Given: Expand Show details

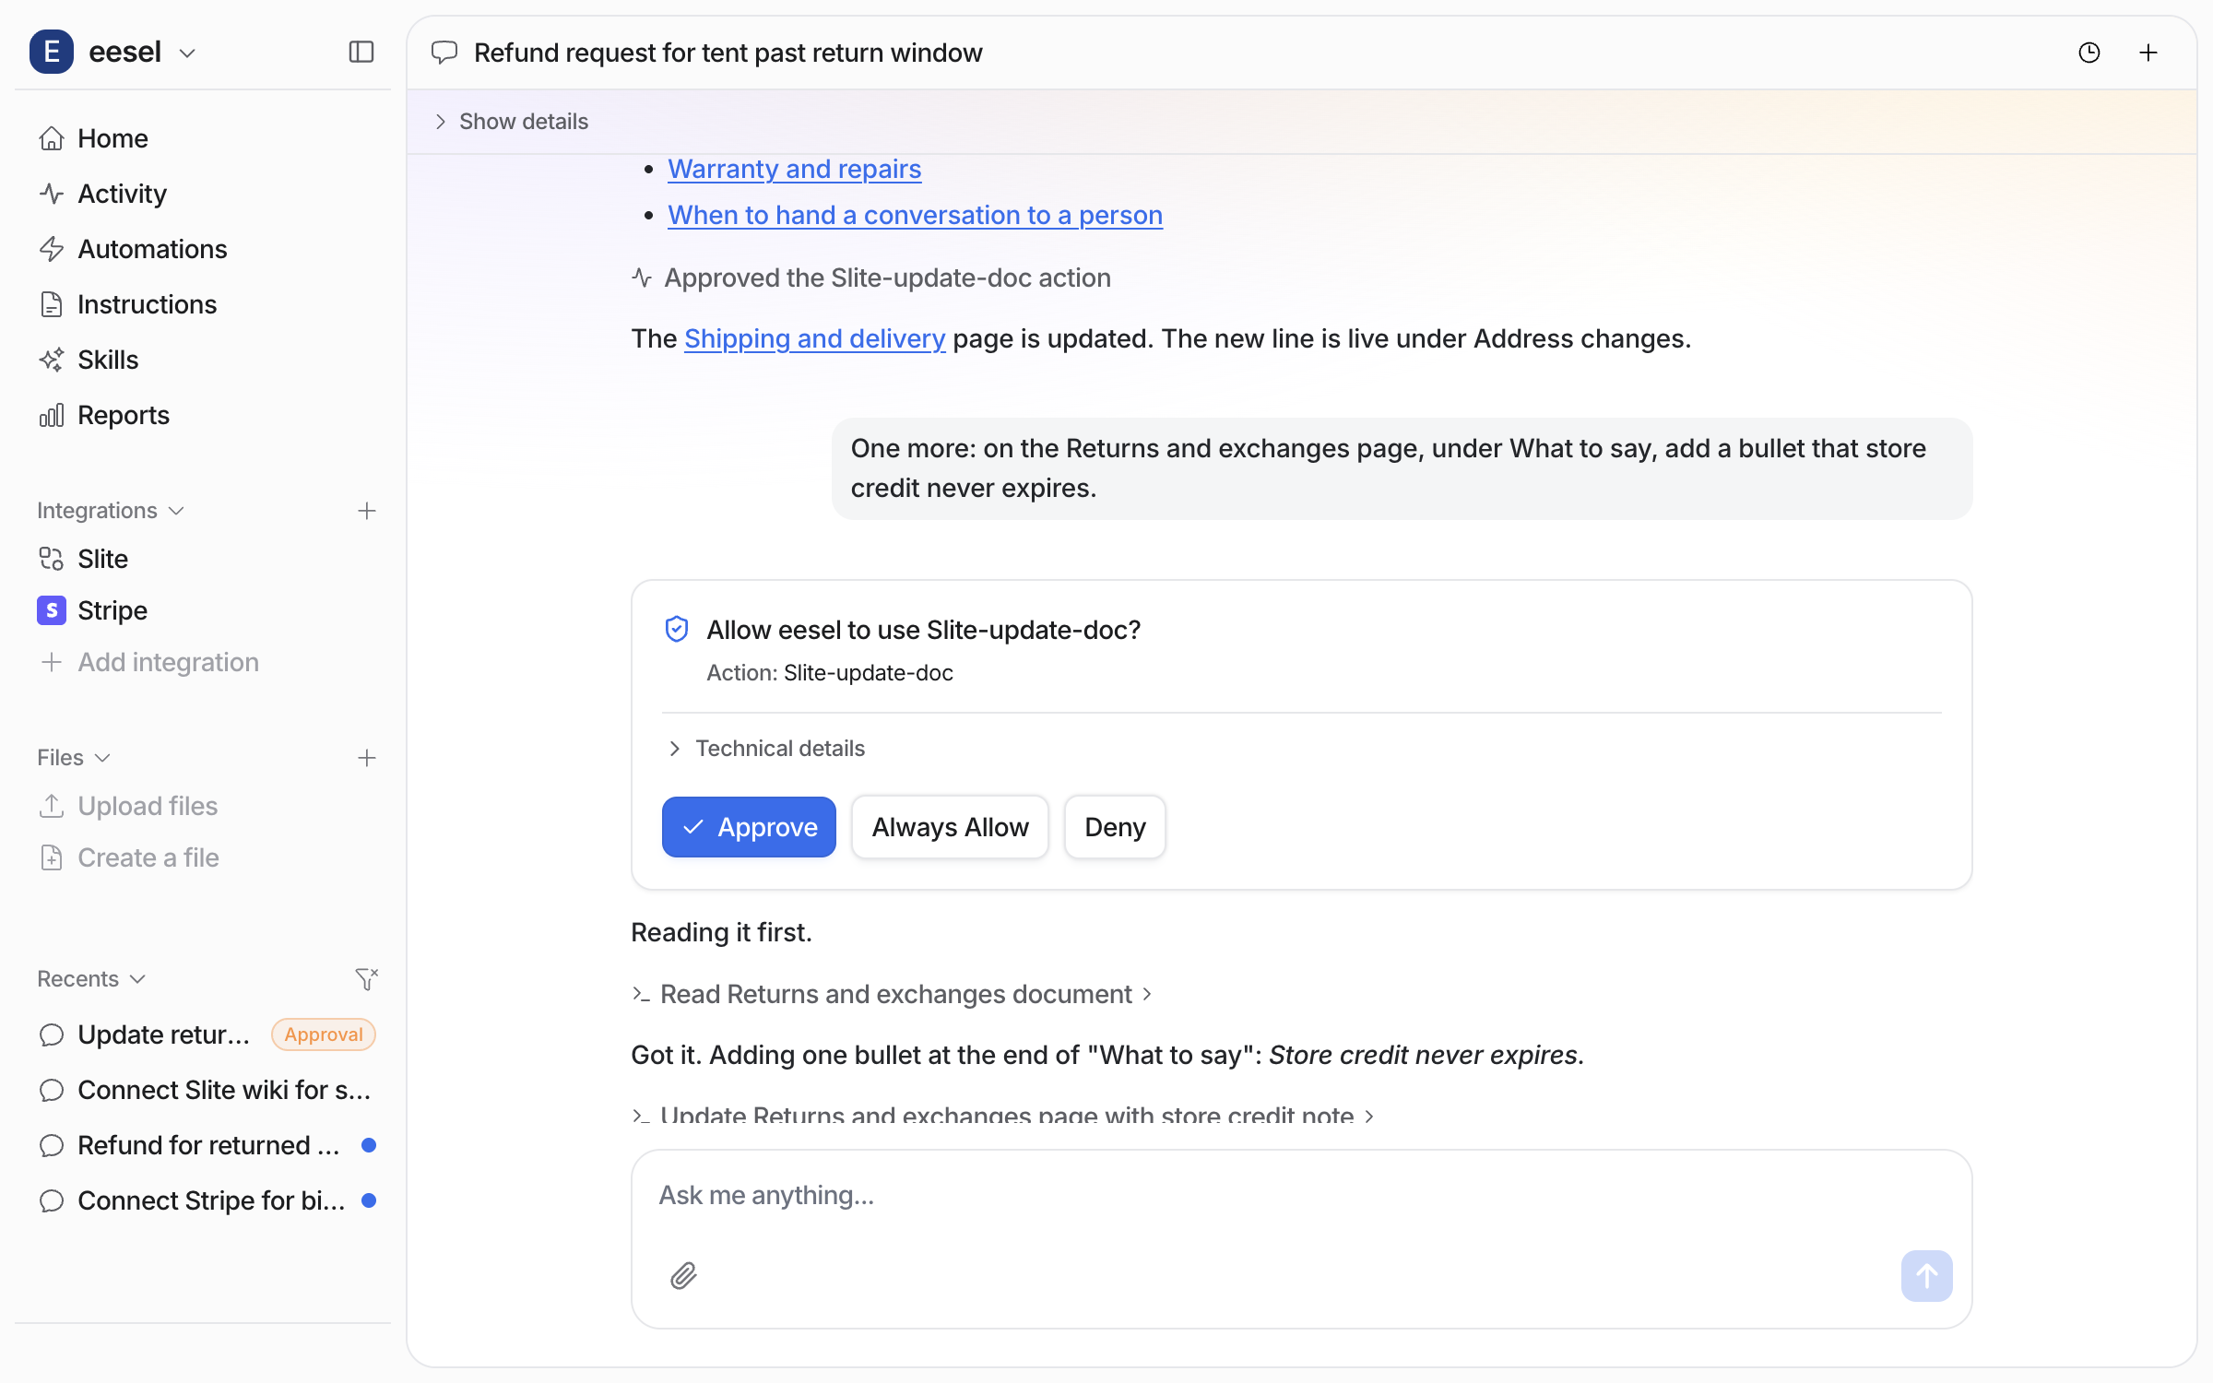Looking at the screenshot, I should coord(511,121).
